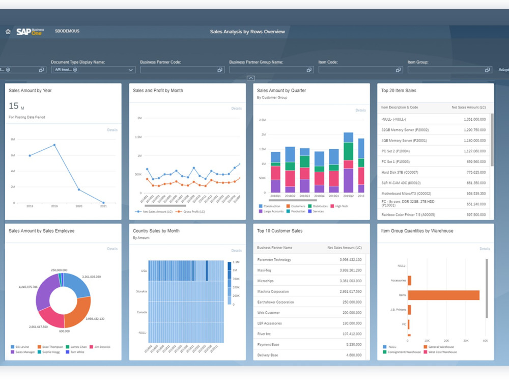Image resolution: width=509 pixels, height=382 pixels.
Task: Select the orange Items bar in the warehouse chart
Action: (x=444, y=295)
